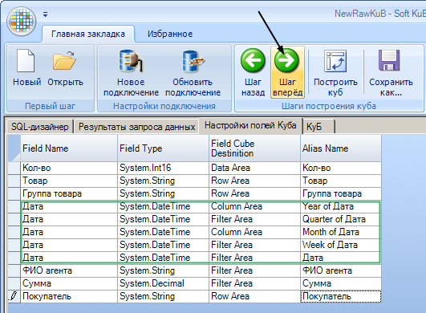Click Filter Area in Сумма row
This screenshot has height=313, width=426.
point(255,283)
